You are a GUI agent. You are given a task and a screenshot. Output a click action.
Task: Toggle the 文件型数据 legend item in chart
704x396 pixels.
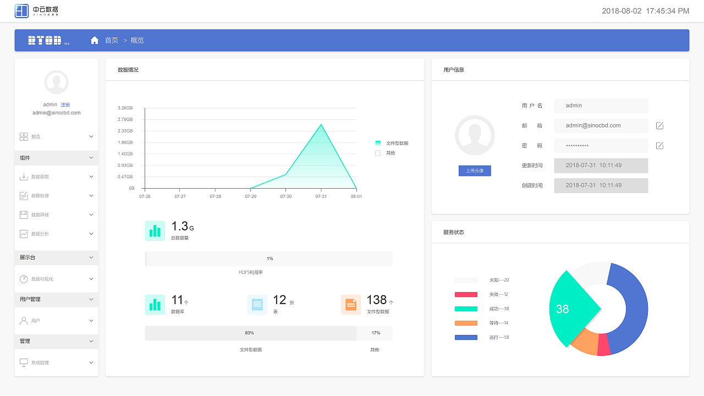click(x=392, y=143)
